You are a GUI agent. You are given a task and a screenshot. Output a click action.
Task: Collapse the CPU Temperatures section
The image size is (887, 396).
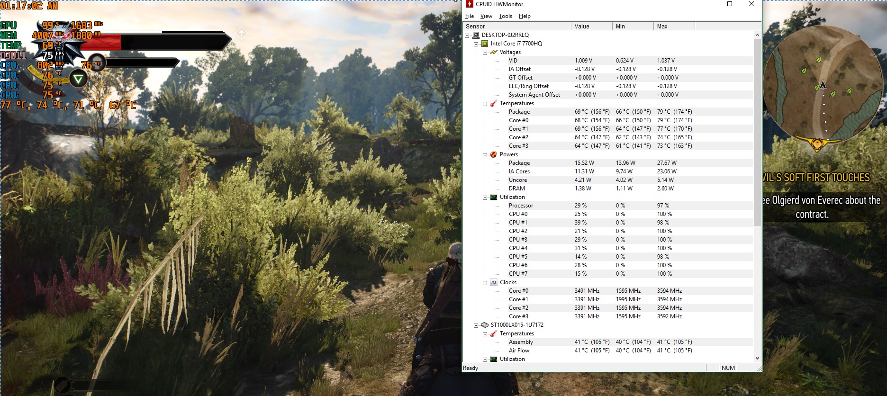click(485, 103)
